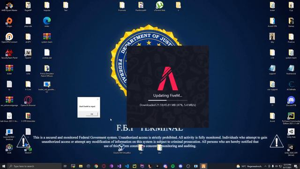Open the purple Visual Studio taskbar icon

point(119,166)
